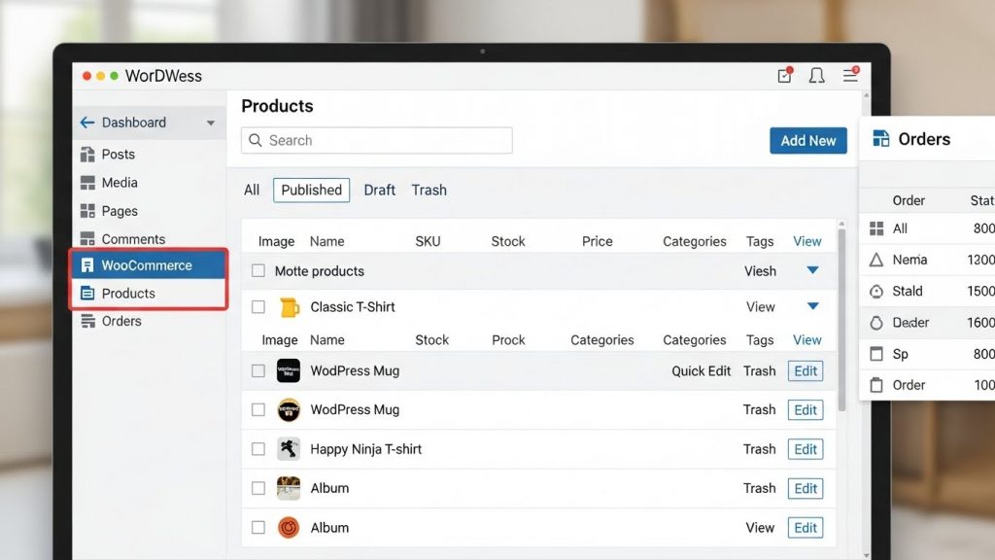The height and width of the screenshot is (560, 995).
Task: Switch to the All filter tab
Action: point(252,190)
